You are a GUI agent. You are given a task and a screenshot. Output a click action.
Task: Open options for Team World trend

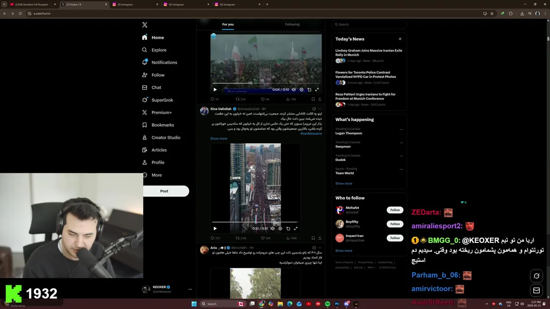pos(401,169)
